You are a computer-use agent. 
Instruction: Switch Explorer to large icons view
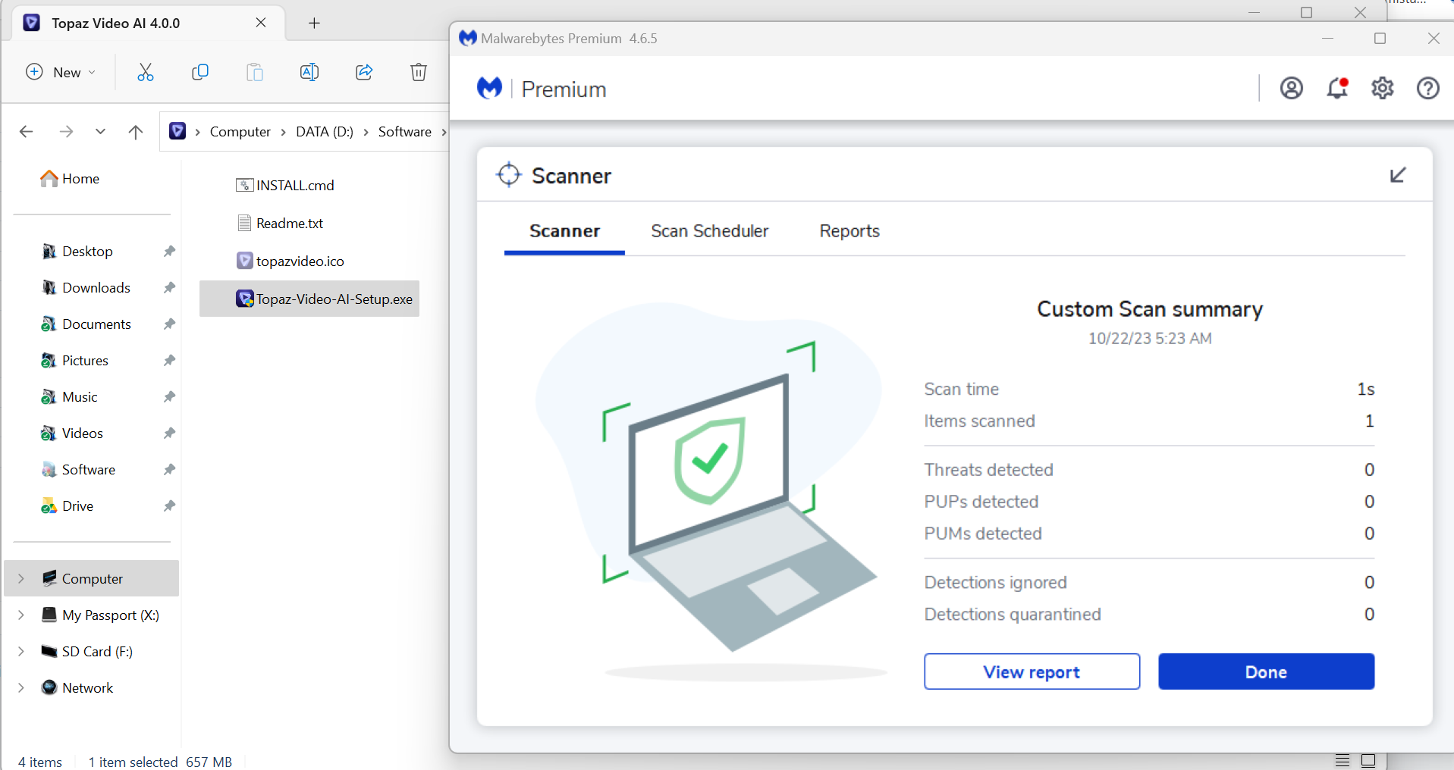tap(1368, 760)
